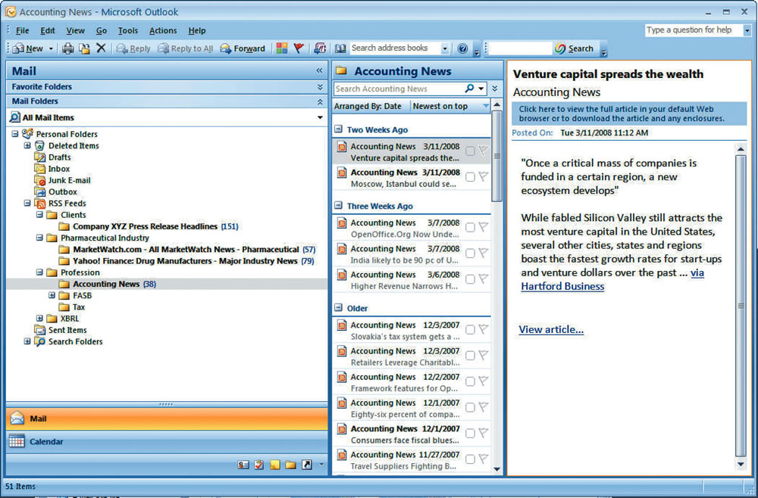Toggle flag on Moscow, Istanbul news item

pyautogui.click(x=483, y=177)
